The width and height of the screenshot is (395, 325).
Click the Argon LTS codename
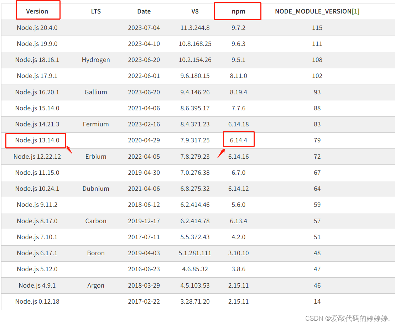click(96, 285)
